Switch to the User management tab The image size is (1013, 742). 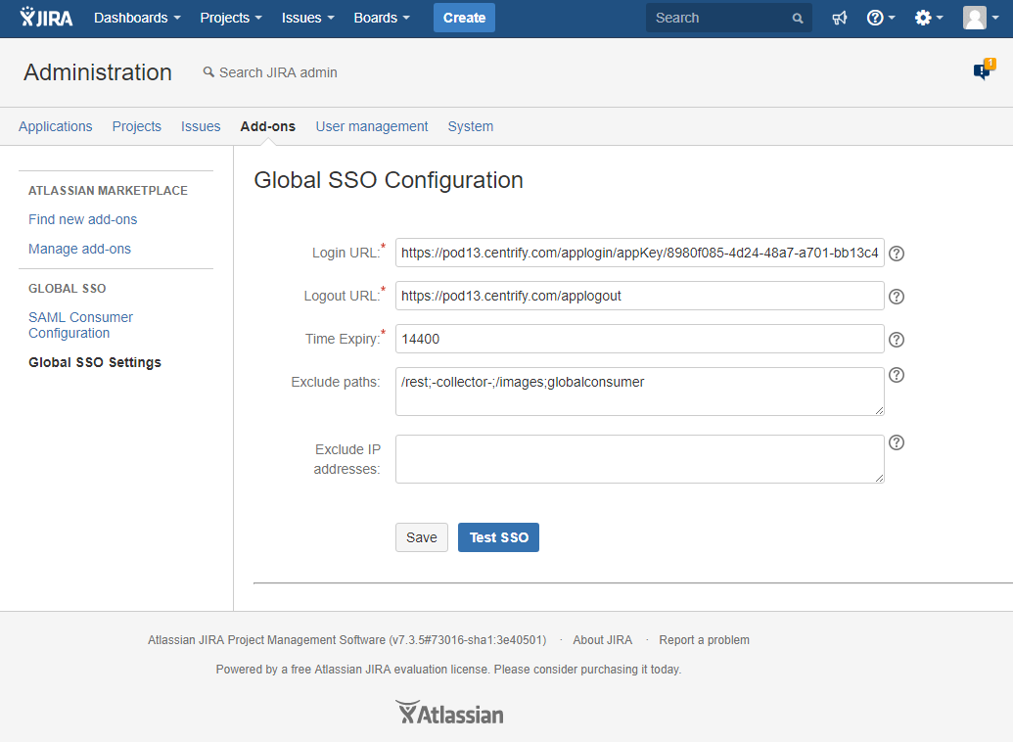[372, 126]
